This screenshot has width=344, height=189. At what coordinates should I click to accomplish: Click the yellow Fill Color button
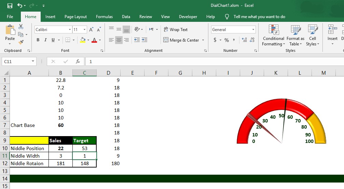coord(82,40)
